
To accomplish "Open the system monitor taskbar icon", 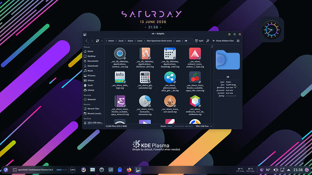I will tap(93, 170).
